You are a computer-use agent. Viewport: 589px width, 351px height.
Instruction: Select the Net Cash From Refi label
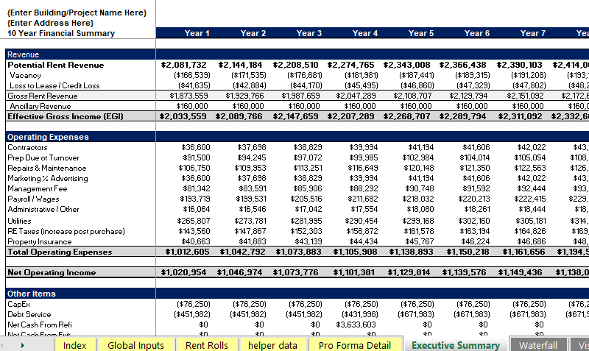(x=40, y=325)
